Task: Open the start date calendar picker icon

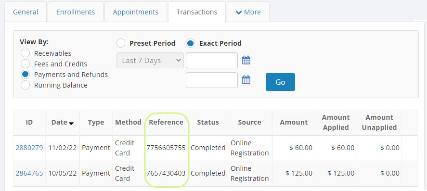Action: coord(246,60)
